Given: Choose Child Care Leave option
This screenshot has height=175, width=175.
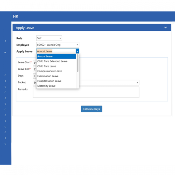Looking at the screenshot, I should tap(56, 66).
